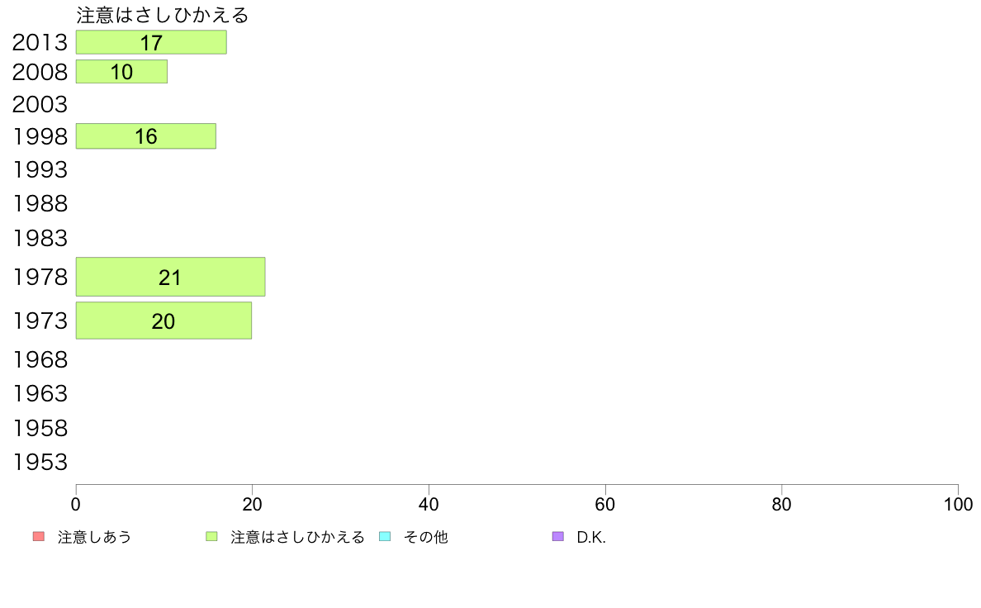Click the red 注意しあう legend swatch

tap(39, 537)
